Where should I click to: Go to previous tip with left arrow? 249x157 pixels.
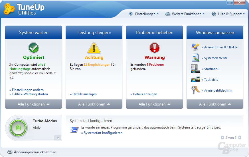click(222, 137)
